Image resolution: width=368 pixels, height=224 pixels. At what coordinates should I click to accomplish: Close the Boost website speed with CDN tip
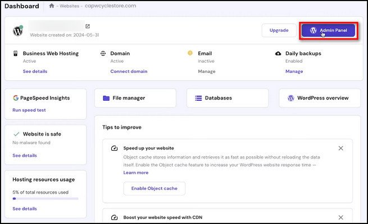340,217
